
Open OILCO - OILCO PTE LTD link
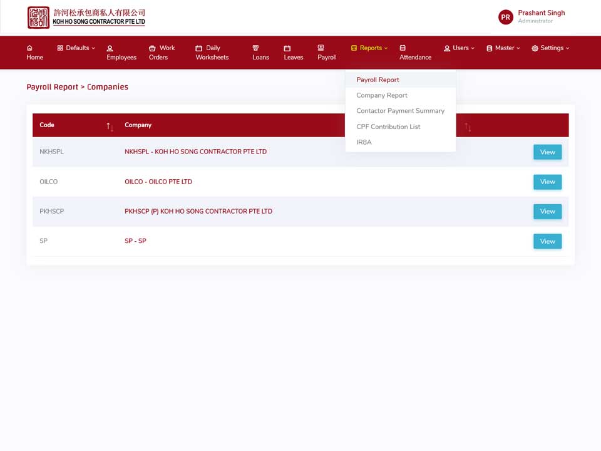pos(158,182)
